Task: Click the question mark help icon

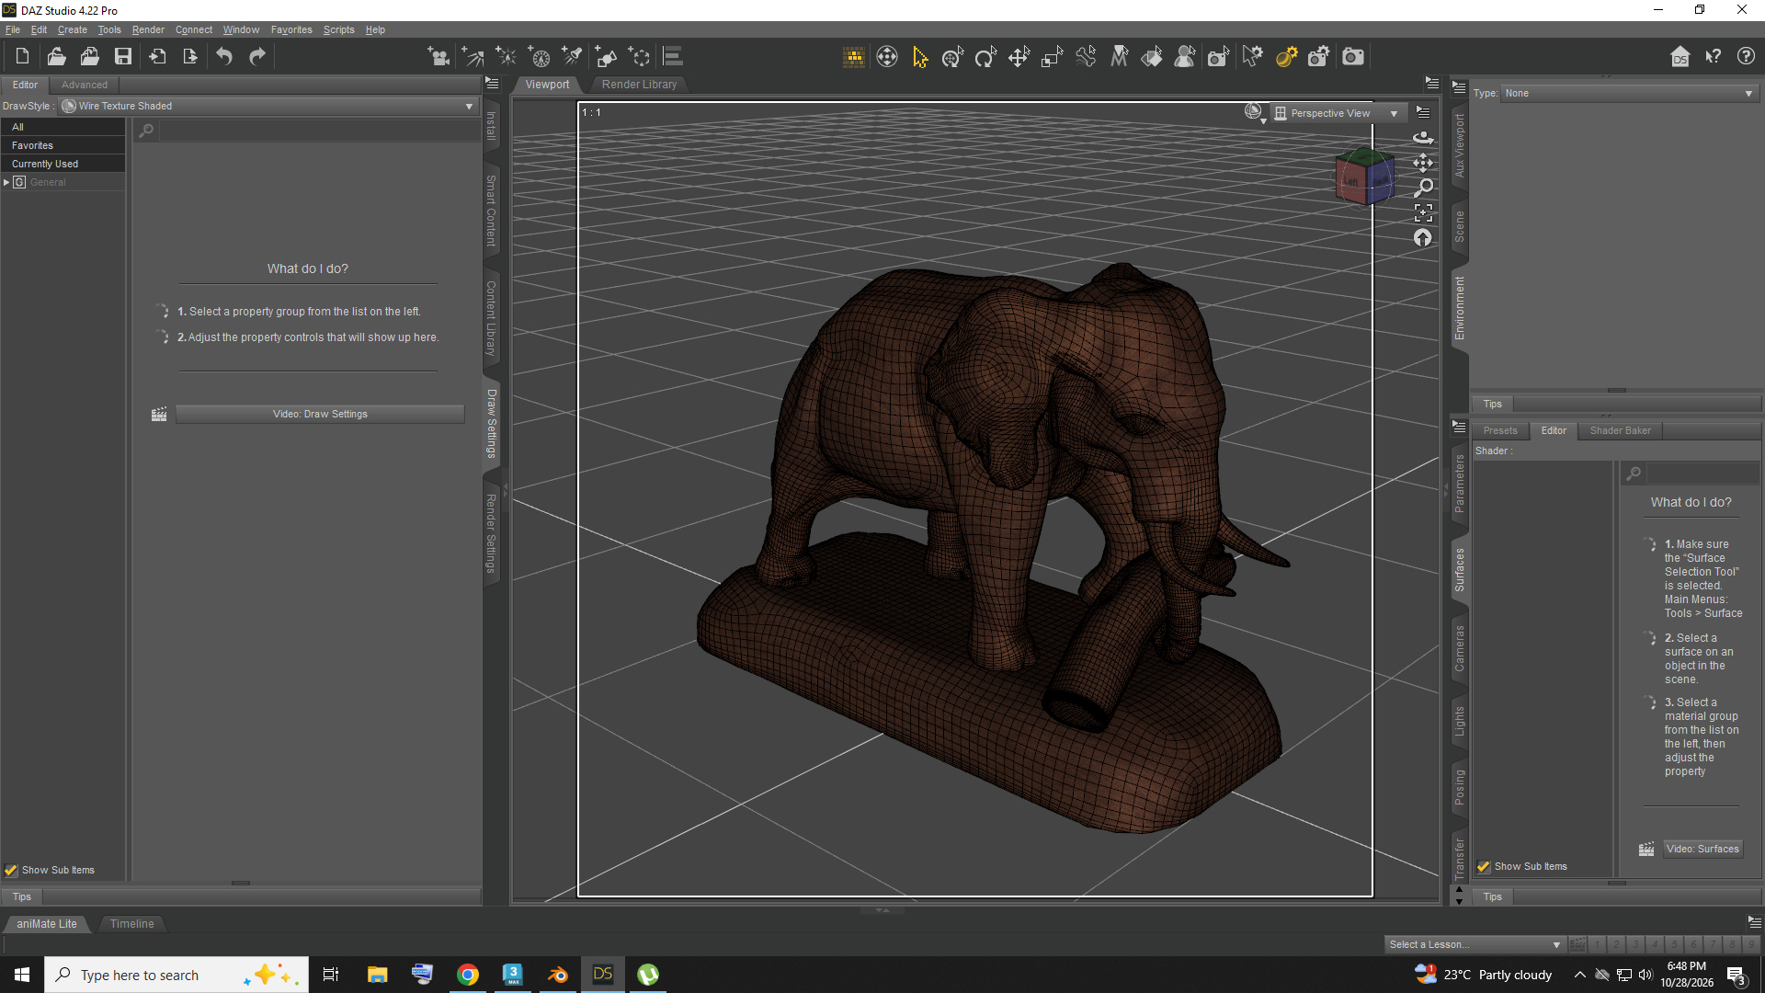Action: tap(1746, 57)
